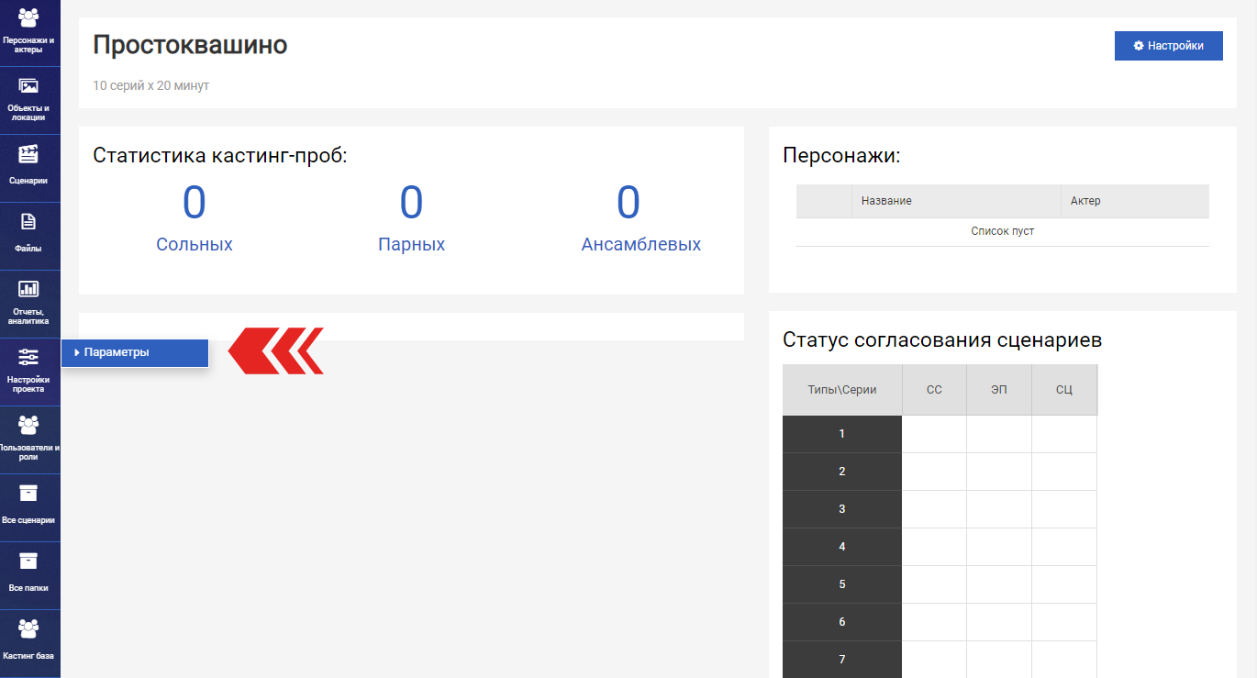Viewport: 1257px width, 678px height.
Task: Click Статус согласования сценариев heading
Action: 942,340
